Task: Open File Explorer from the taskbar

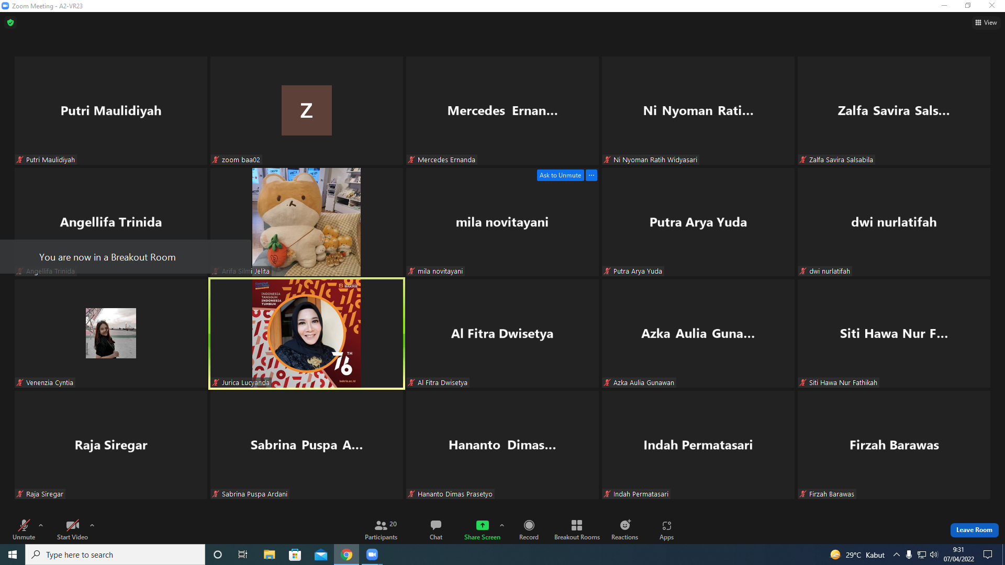Action: [269, 555]
